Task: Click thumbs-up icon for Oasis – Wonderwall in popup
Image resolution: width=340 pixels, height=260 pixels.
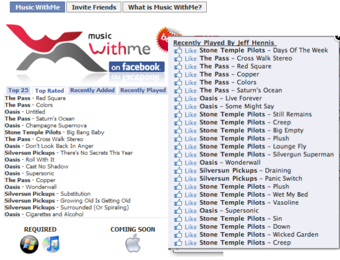Action: pyautogui.click(x=178, y=163)
